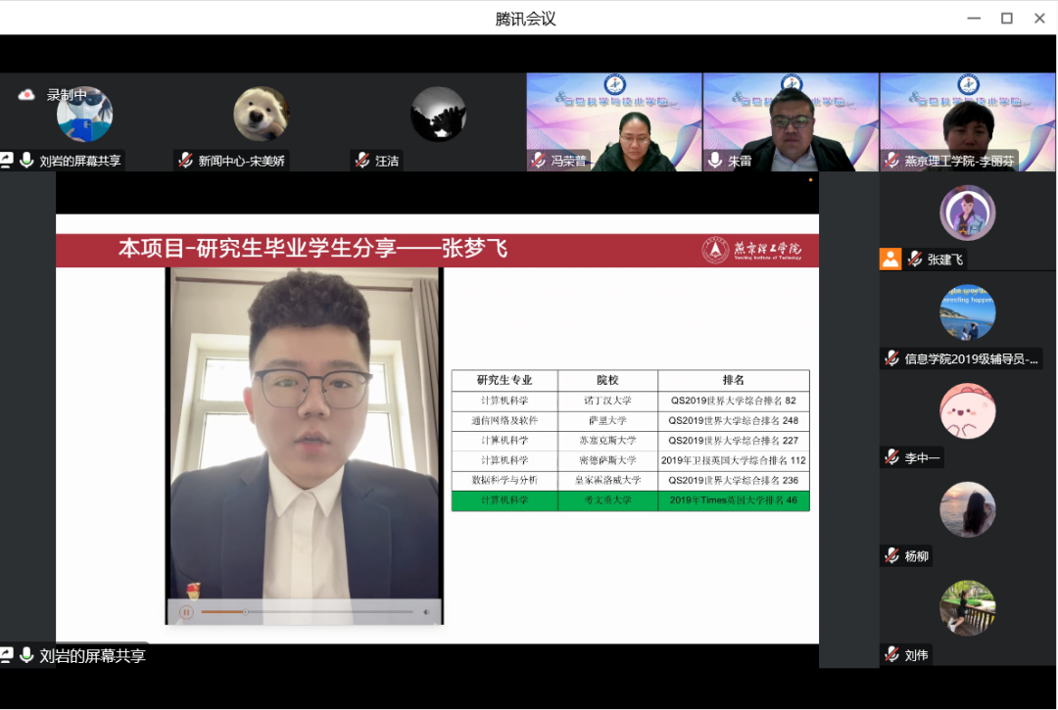Click 冯荣普's muted microphone icon
Screen dimensions: 1058x710
pyautogui.click(x=538, y=161)
